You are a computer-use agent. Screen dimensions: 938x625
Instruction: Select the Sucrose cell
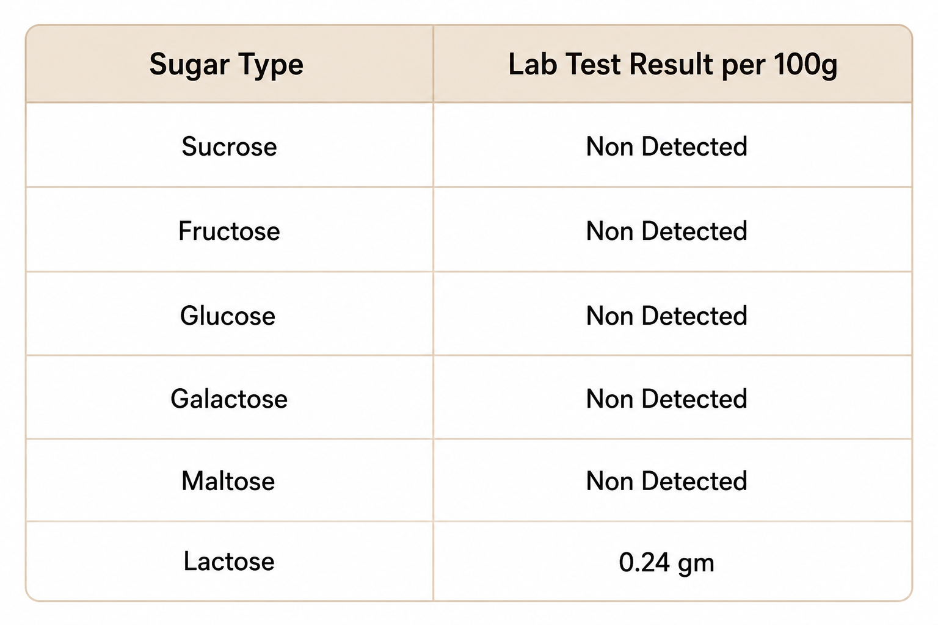[229, 147]
